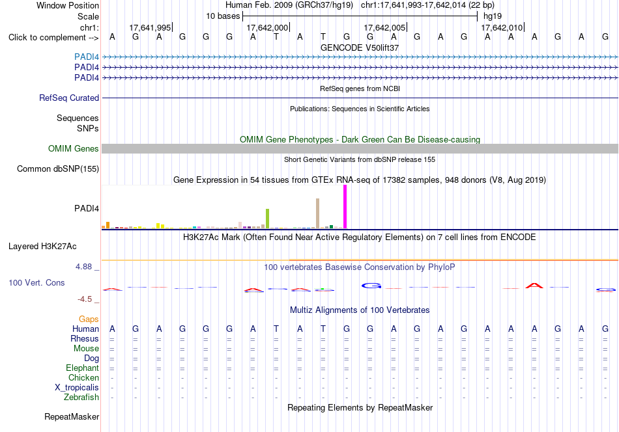The height and width of the screenshot is (432, 619).
Task: Select the OMIM Genes label
Action: [74, 148]
